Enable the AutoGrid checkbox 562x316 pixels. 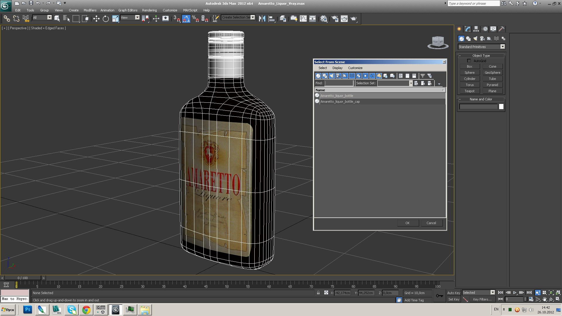click(x=469, y=61)
